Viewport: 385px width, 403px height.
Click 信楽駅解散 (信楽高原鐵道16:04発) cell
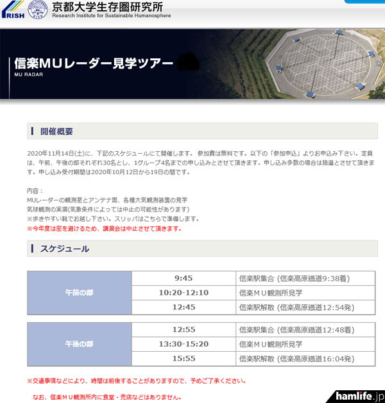click(x=296, y=358)
